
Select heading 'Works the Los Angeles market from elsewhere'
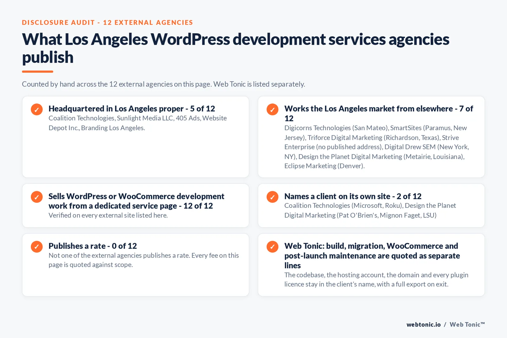[x=369, y=109]
